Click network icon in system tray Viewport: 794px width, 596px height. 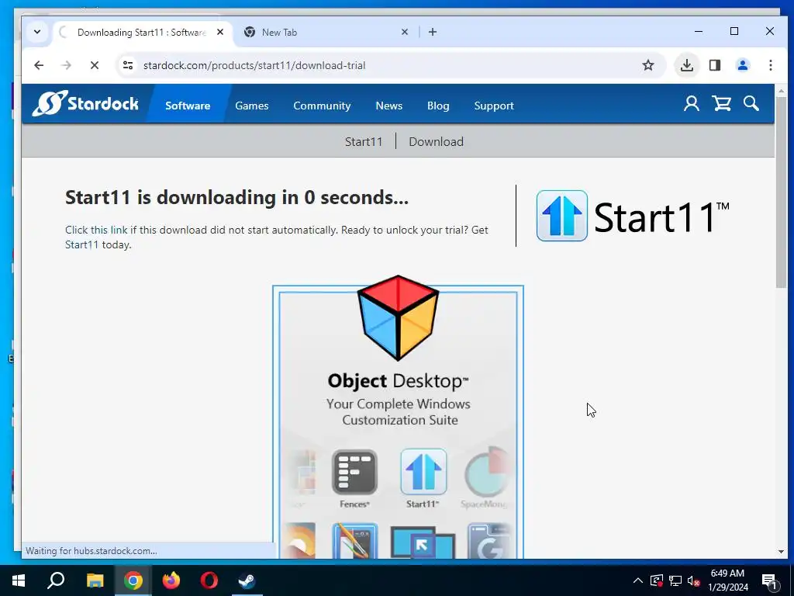point(675,580)
